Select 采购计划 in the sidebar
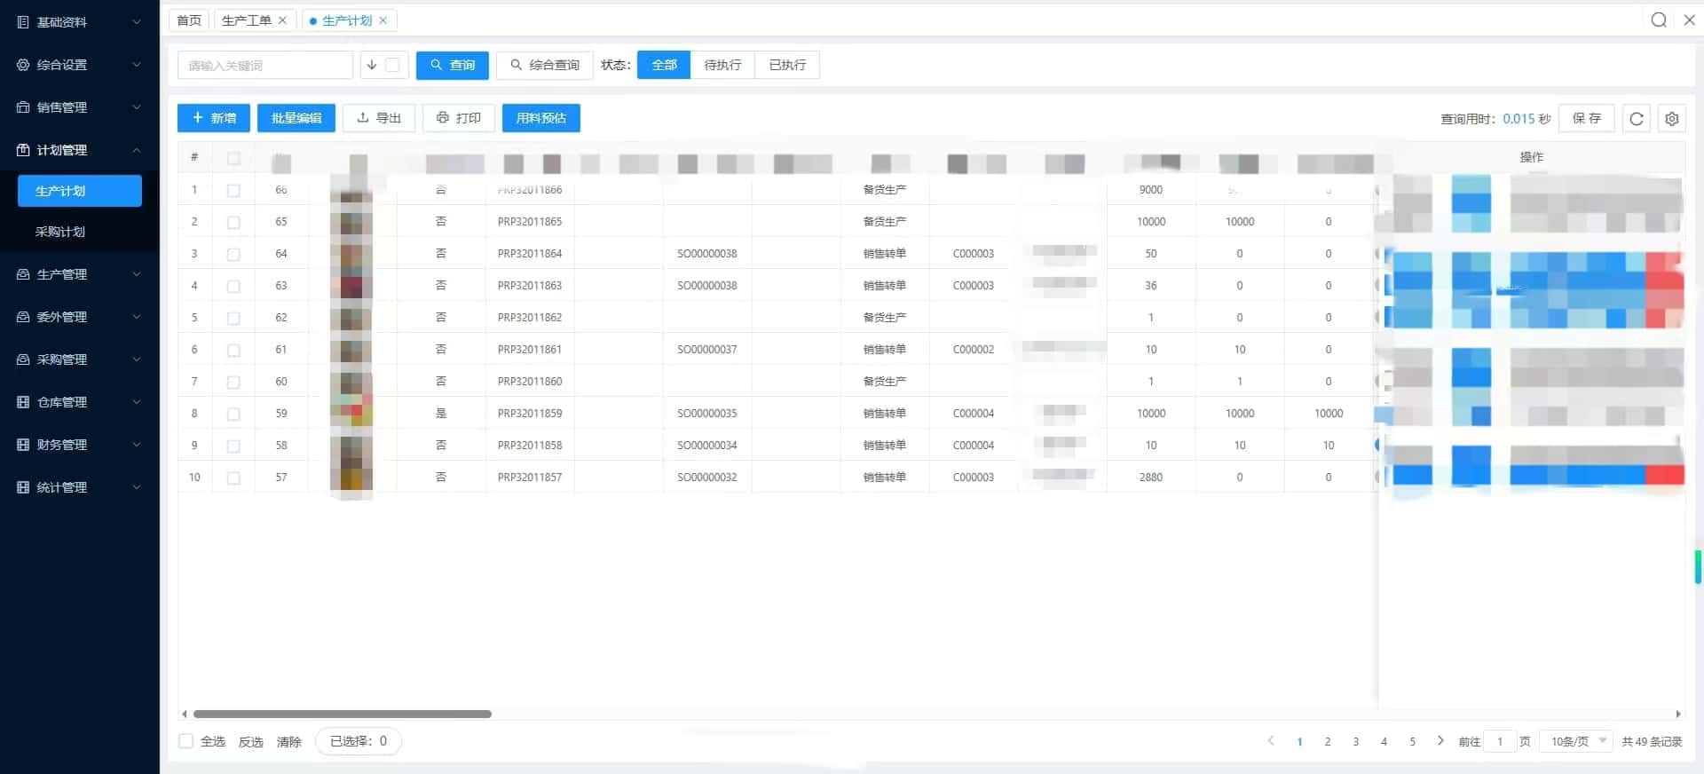 pyautogui.click(x=60, y=232)
